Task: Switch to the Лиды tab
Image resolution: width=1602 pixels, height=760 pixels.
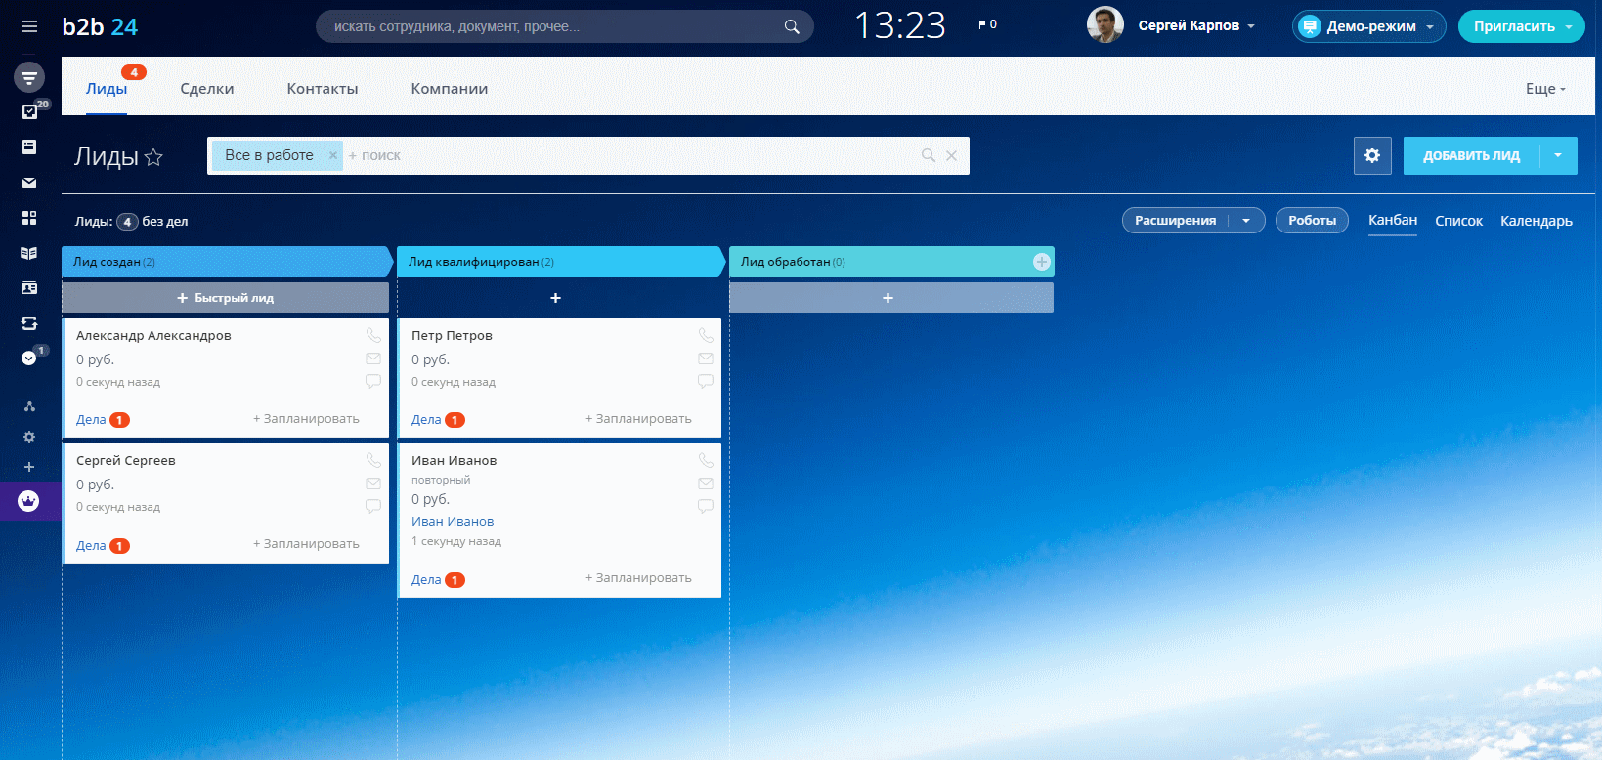Action: pos(107,89)
